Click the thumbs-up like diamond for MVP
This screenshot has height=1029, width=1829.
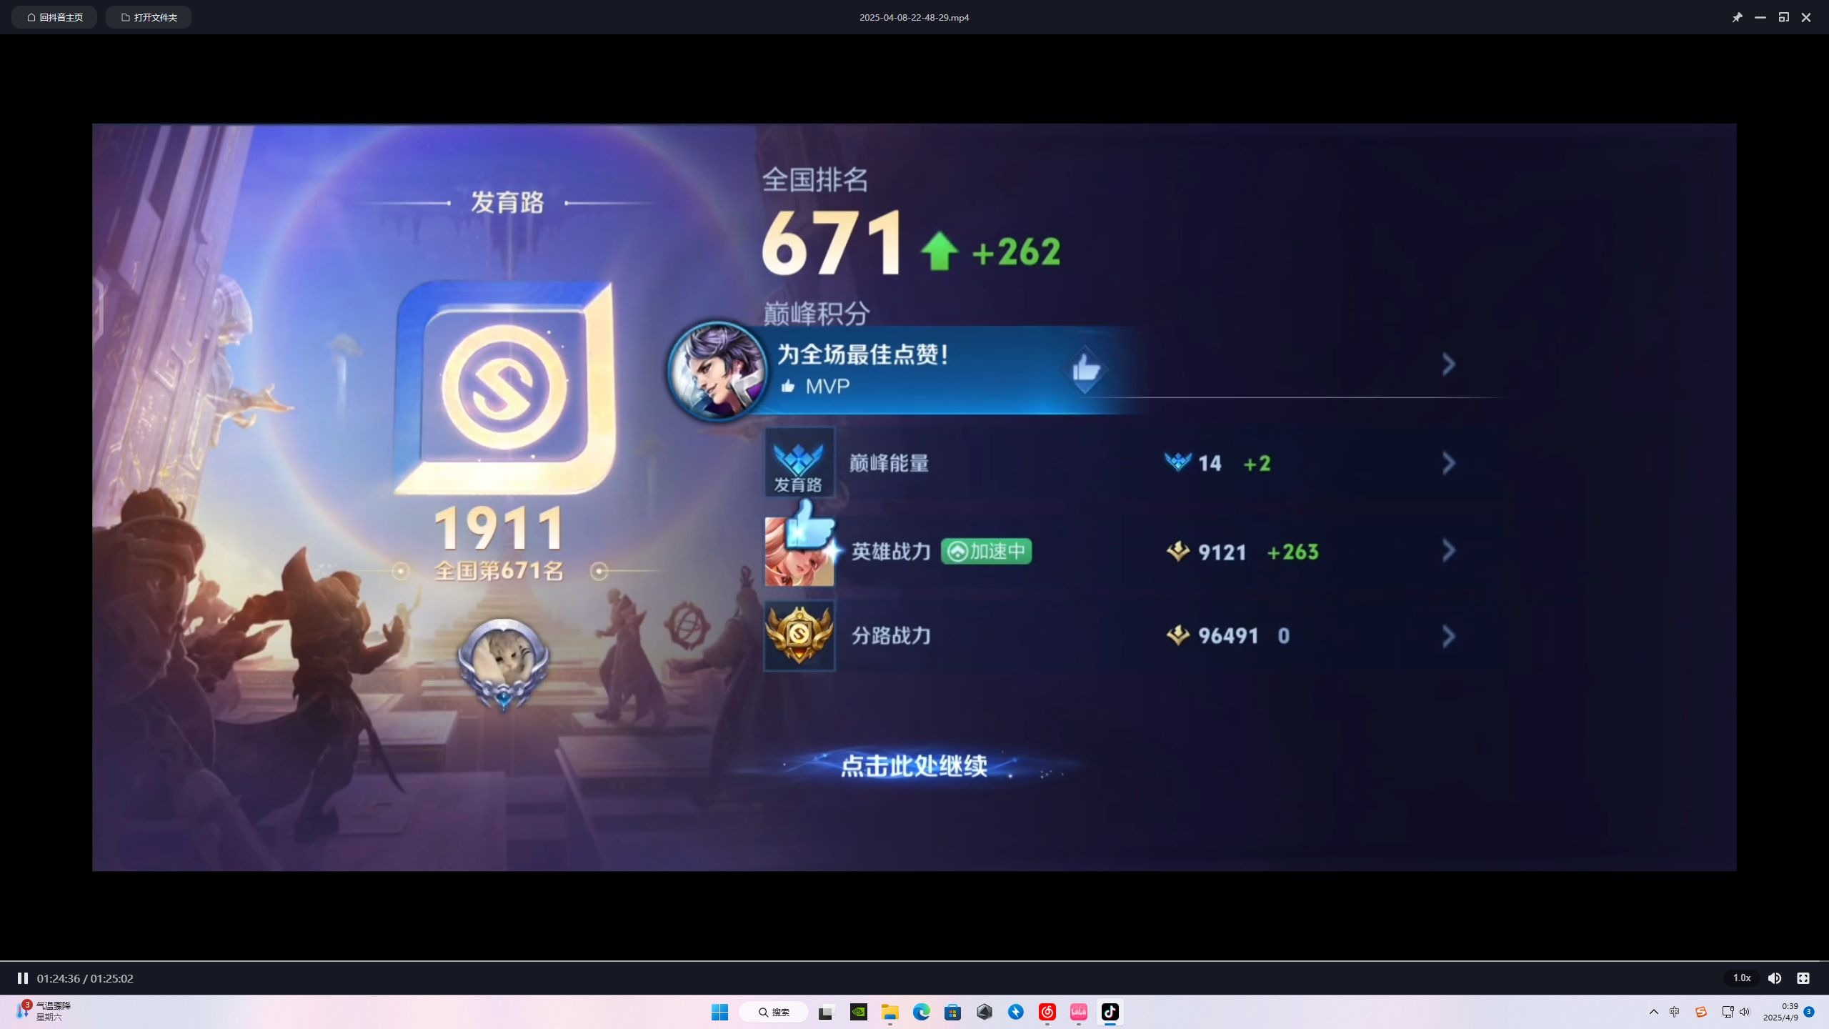point(1085,369)
